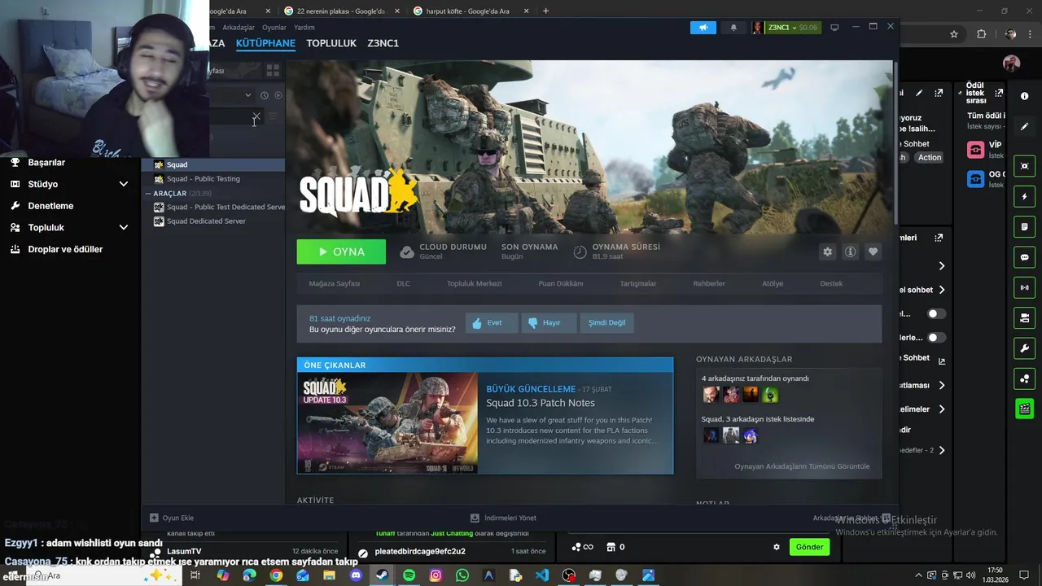1042x586 pixels.
Task: Open Discord from Windows taskbar
Action: pos(356,575)
